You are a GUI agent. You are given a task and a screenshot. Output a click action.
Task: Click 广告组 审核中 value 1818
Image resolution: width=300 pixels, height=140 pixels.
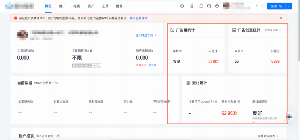coord(176,62)
